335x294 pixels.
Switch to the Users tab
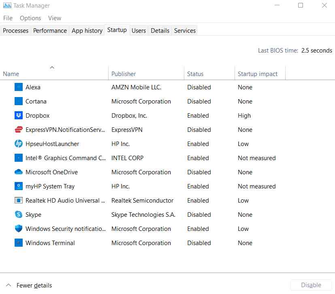click(139, 30)
